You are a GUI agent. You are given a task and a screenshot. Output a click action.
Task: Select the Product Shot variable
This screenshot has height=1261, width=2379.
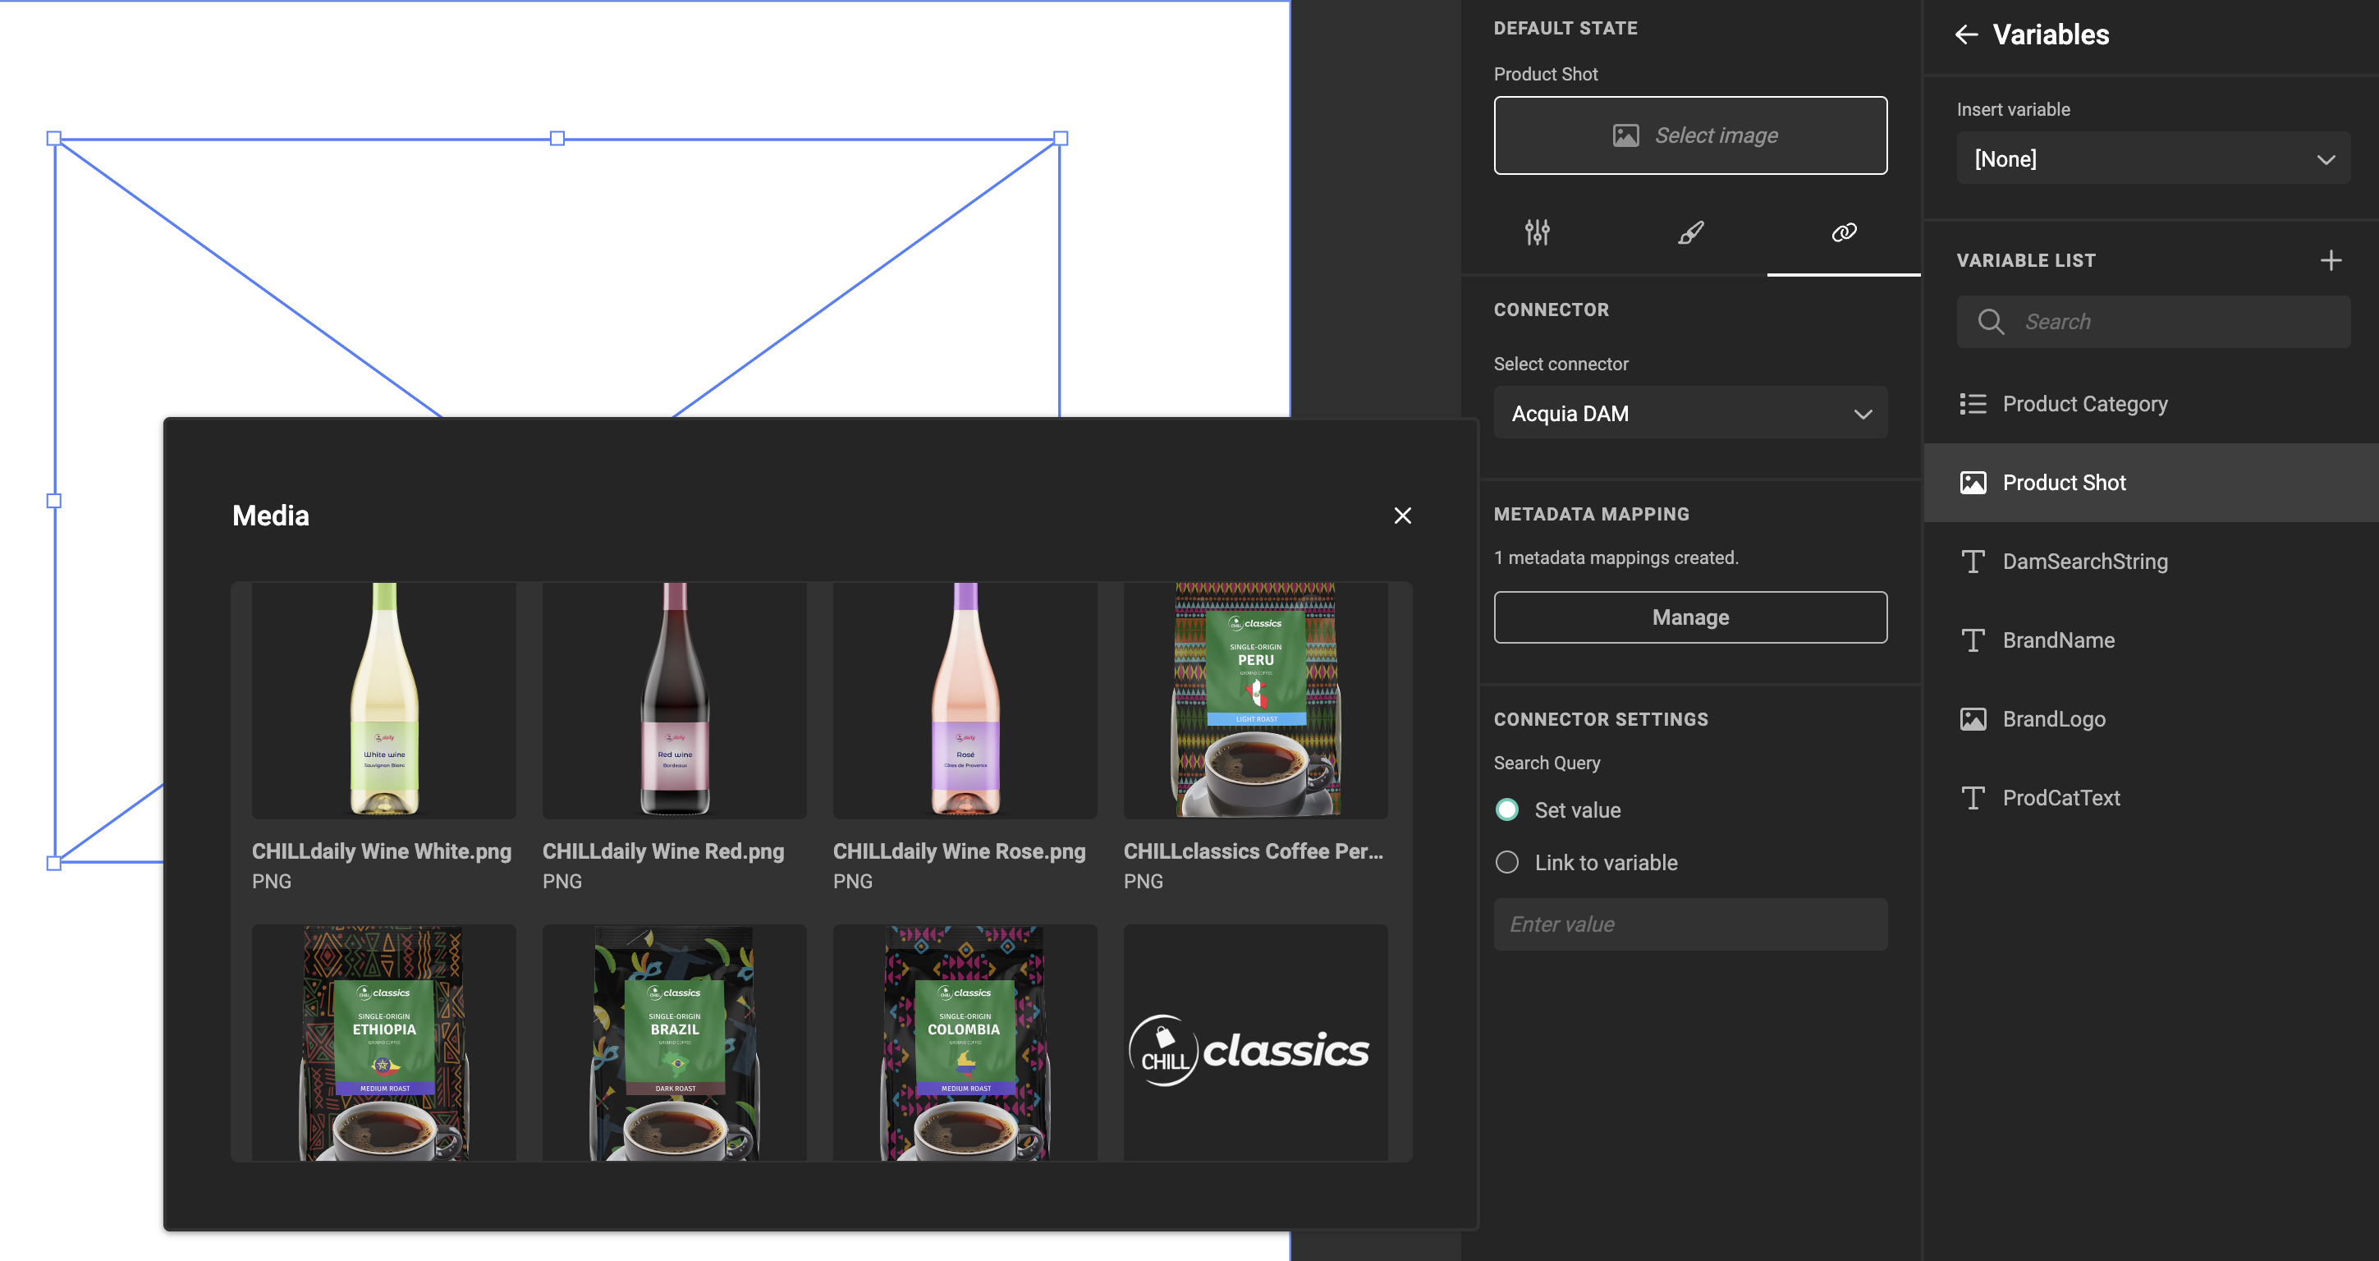click(2151, 482)
